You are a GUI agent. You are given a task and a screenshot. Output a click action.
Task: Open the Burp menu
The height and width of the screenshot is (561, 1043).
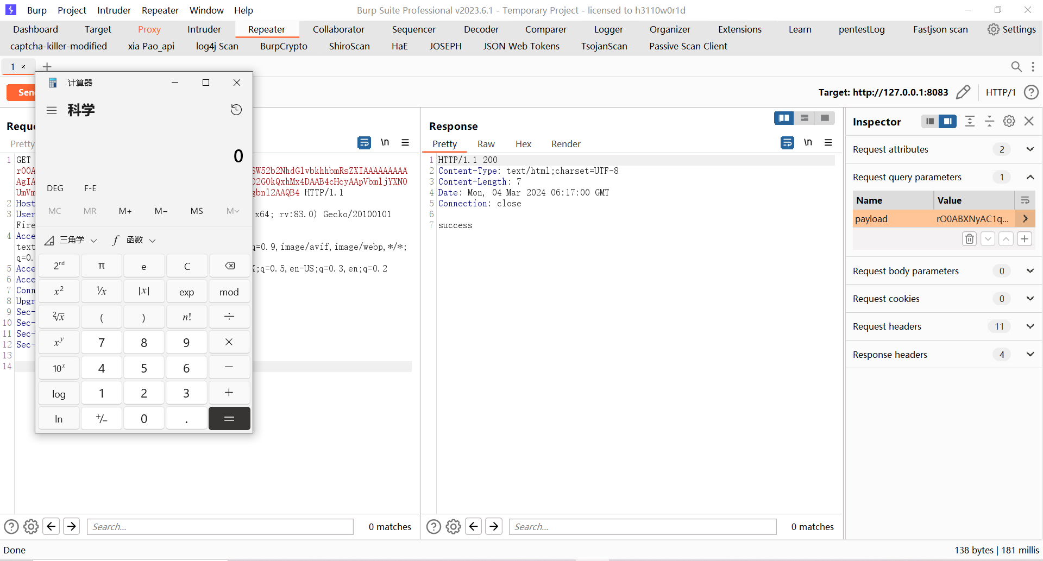click(37, 10)
